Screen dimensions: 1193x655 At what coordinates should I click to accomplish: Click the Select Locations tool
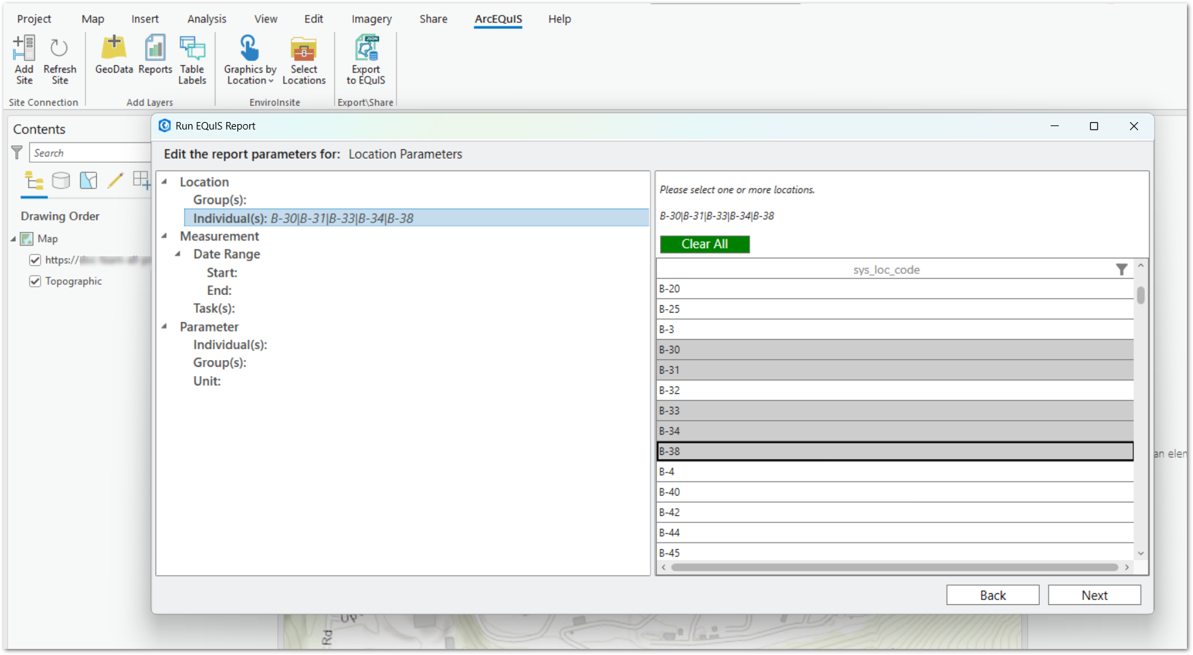(304, 60)
